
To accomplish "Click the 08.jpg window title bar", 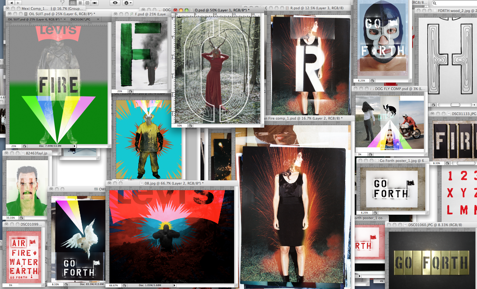I will pyautogui.click(x=172, y=183).
